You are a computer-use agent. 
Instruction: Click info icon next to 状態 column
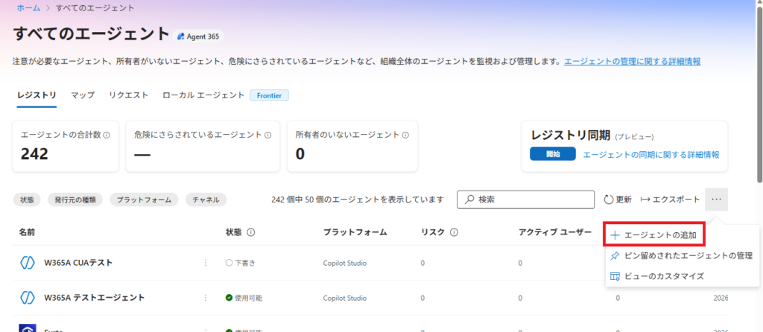click(251, 232)
